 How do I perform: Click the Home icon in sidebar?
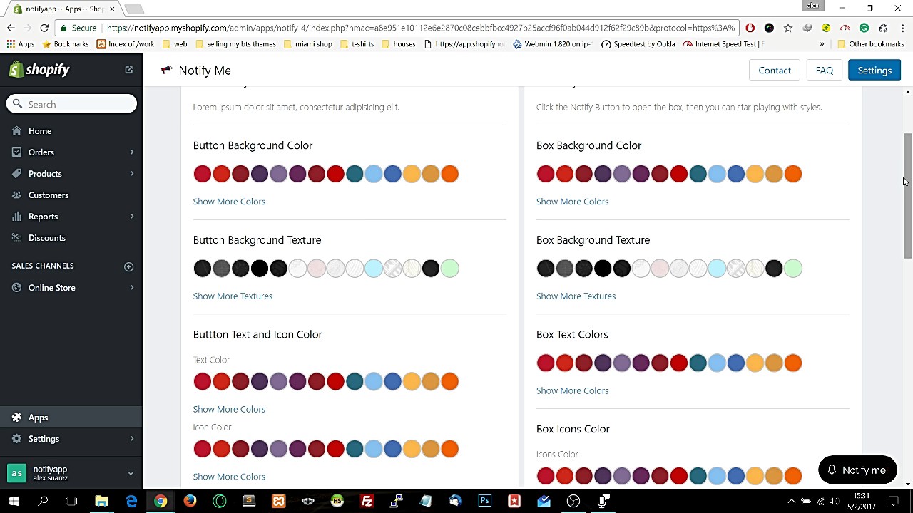coord(17,131)
